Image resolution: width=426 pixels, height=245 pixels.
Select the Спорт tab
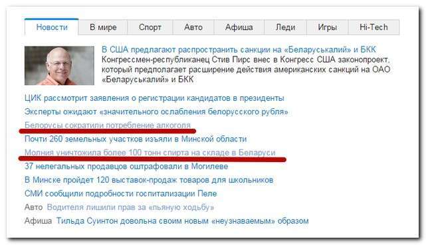pyautogui.click(x=150, y=27)
